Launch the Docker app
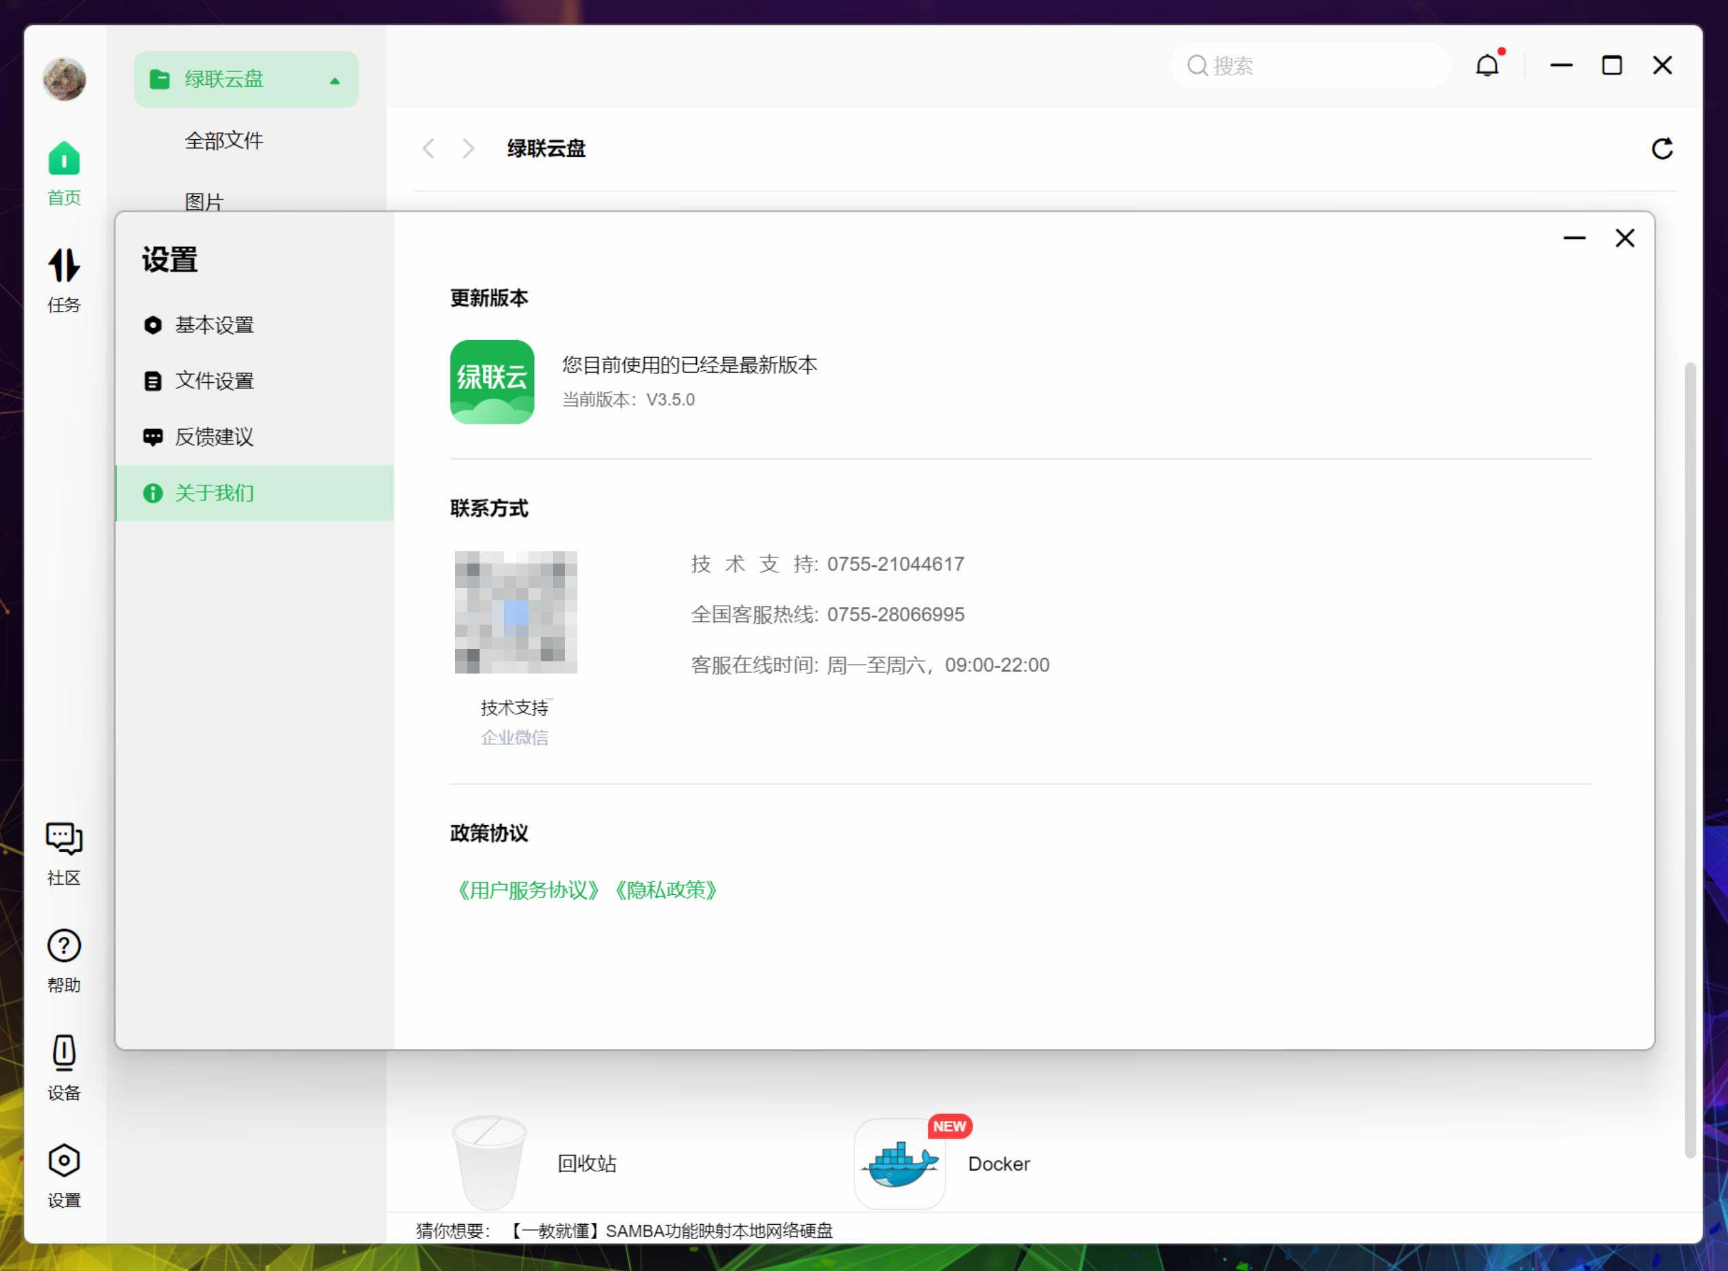This screenshot has width=1728, height=1271. (x=899, y=1164)
